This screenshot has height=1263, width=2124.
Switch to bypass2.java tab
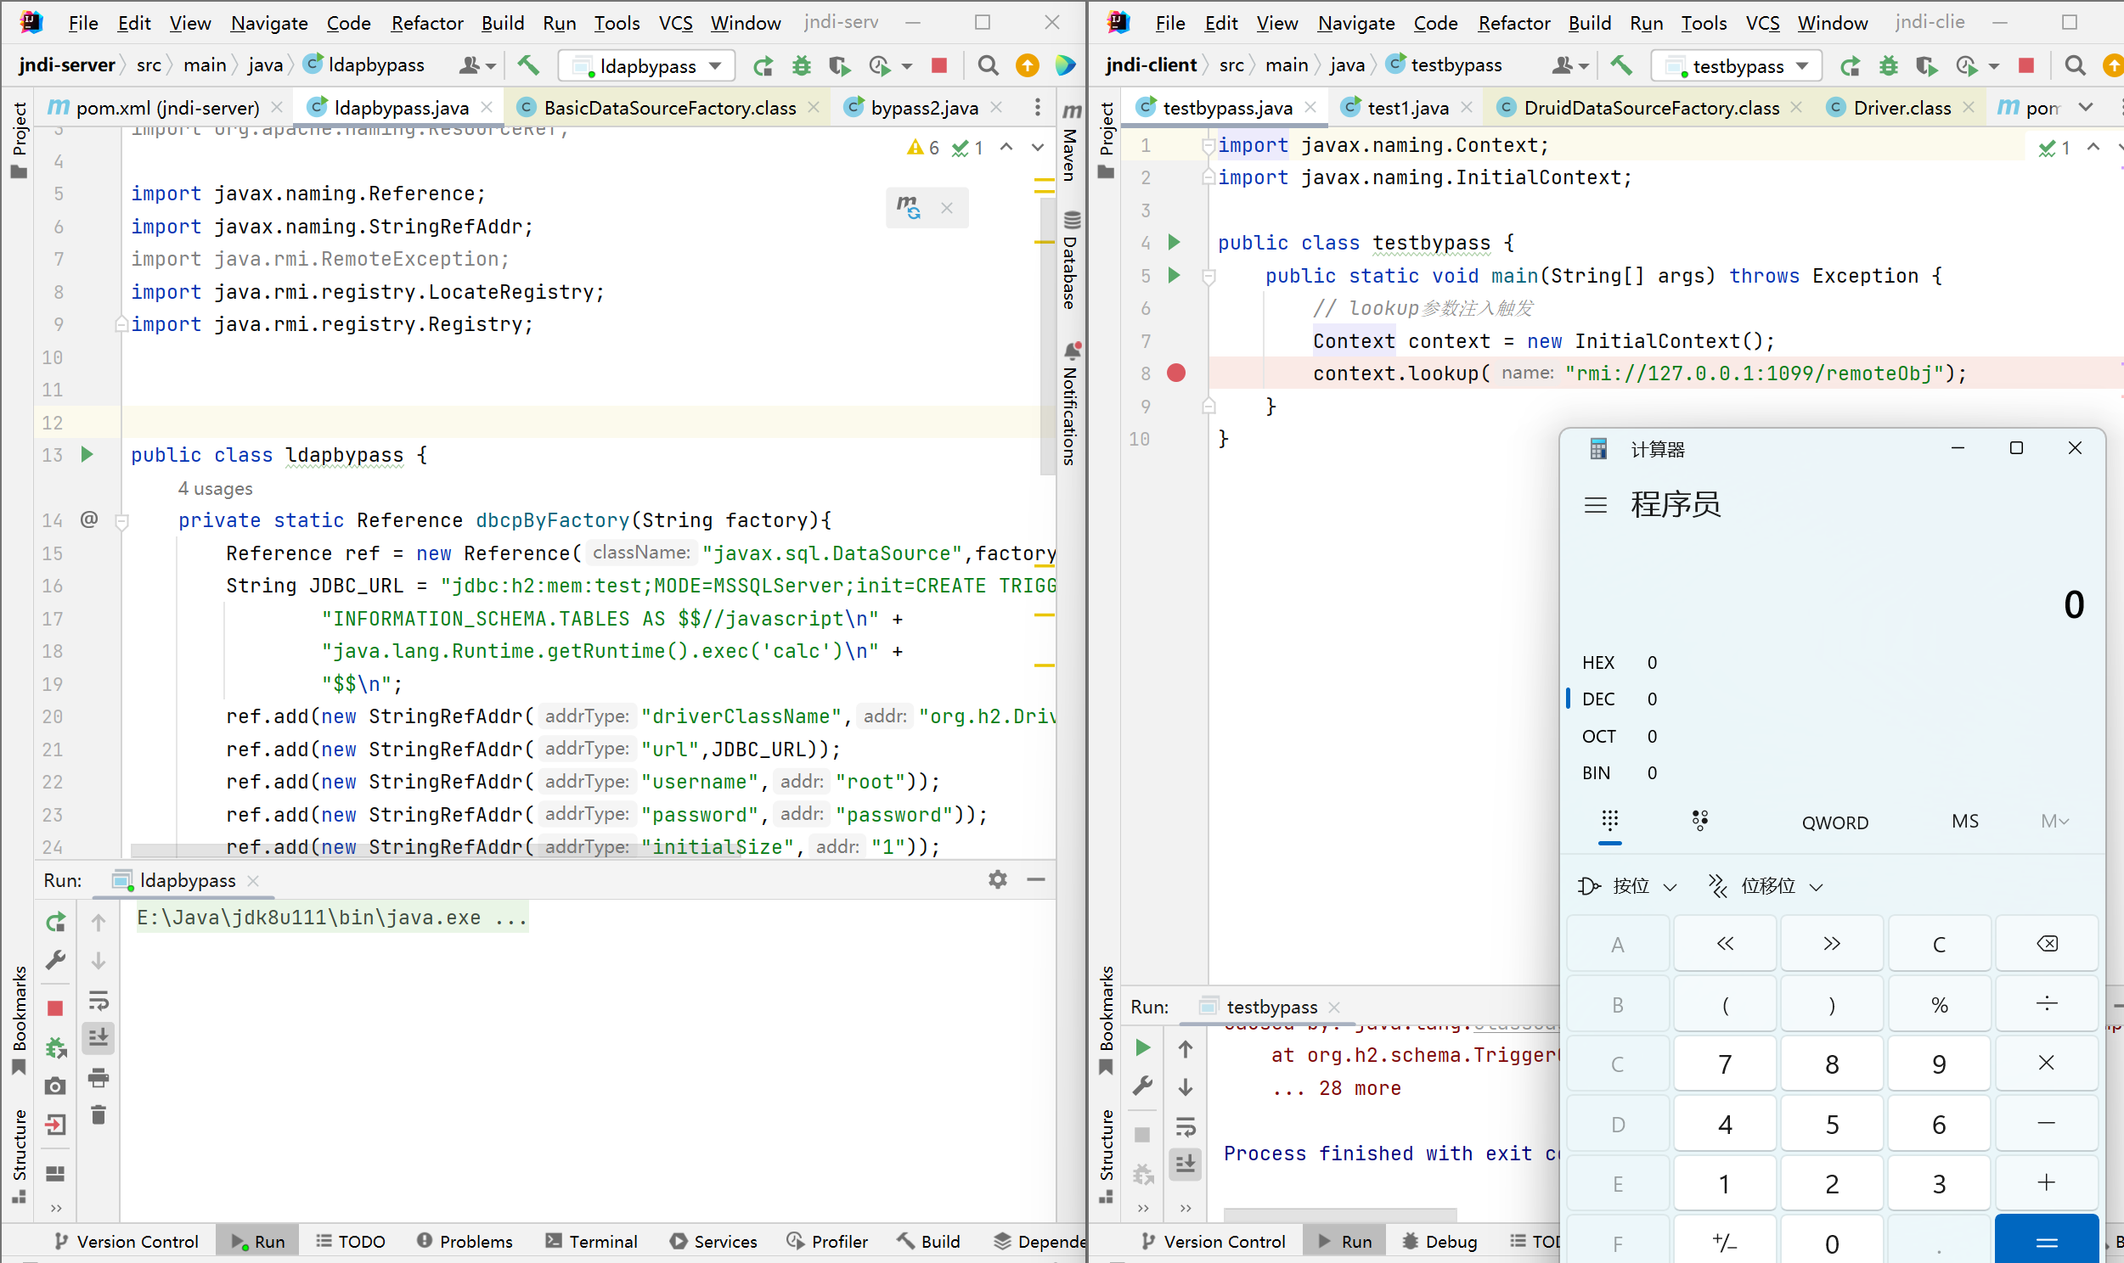[923, 107]
